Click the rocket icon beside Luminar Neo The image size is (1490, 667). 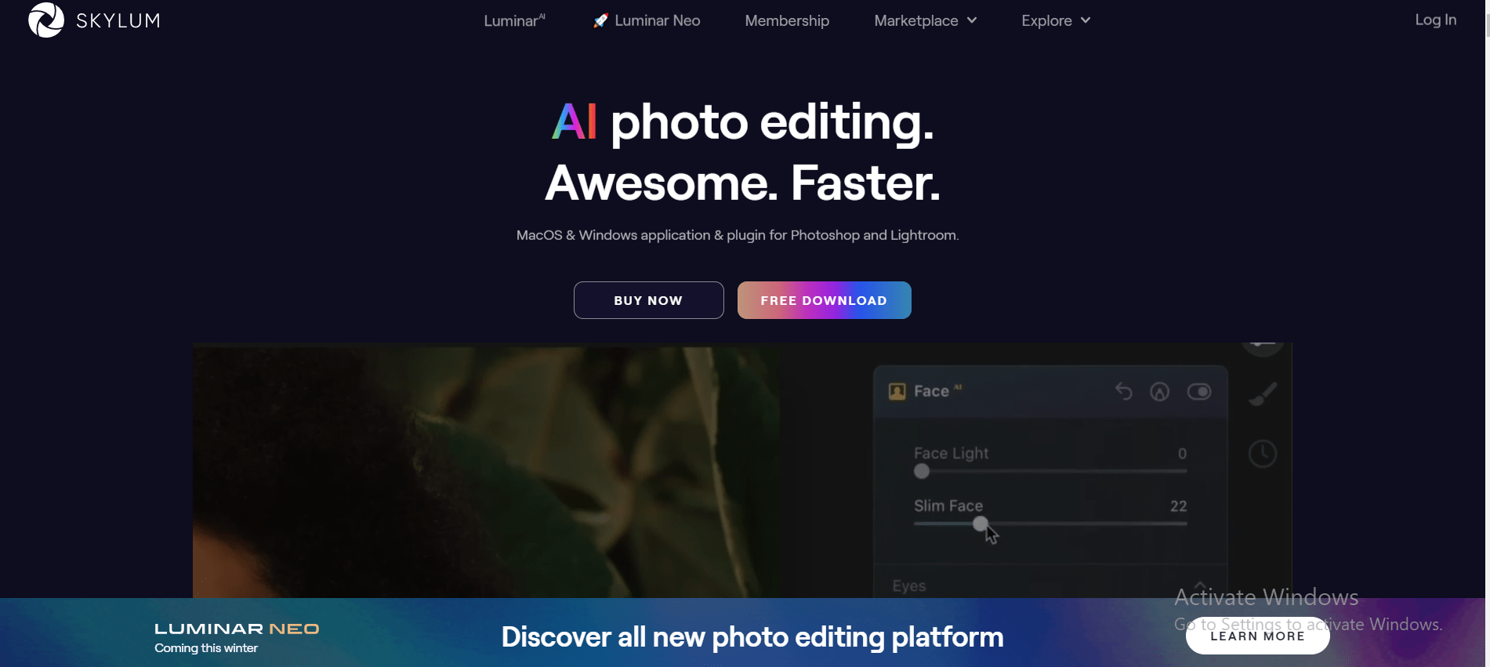[600, 21]
